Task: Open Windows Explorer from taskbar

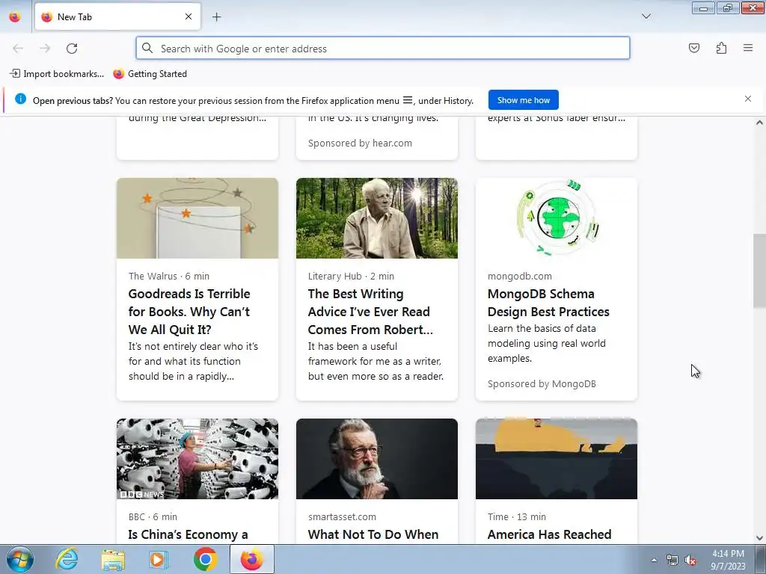Action: coord(113,559)
